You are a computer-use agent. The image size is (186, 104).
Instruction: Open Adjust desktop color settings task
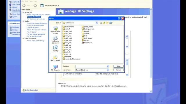pos(36,30)
